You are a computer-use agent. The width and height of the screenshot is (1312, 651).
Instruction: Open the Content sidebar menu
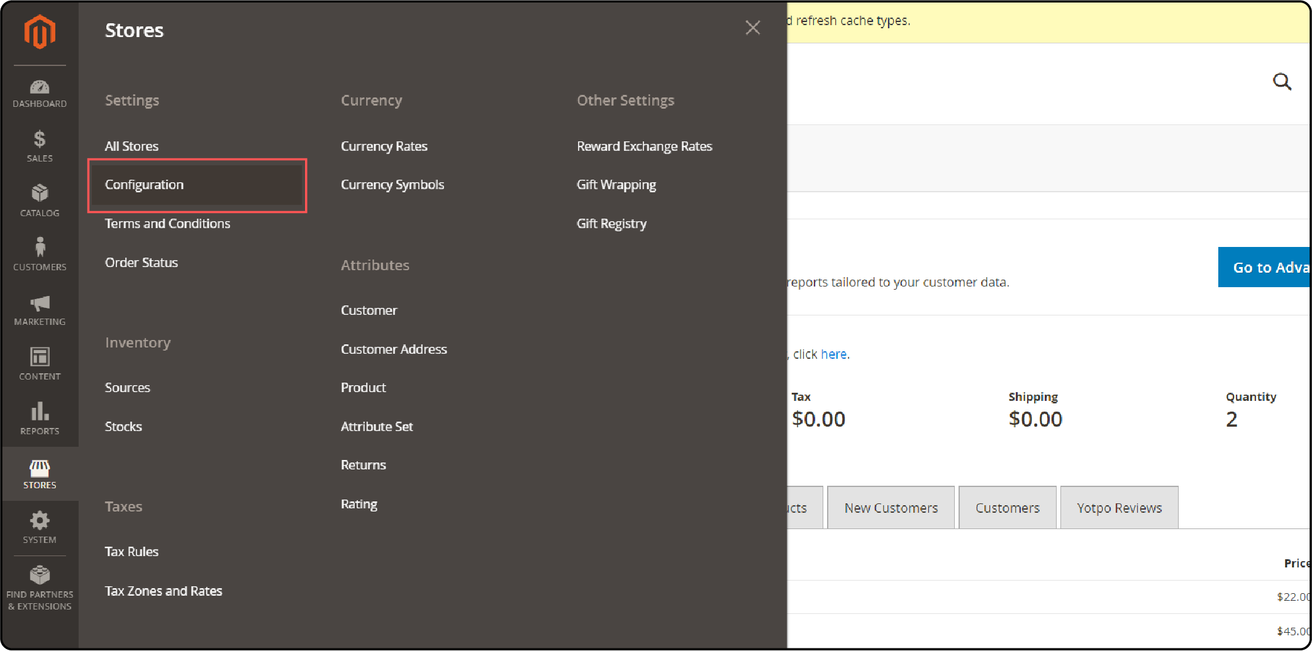[40, 364]
